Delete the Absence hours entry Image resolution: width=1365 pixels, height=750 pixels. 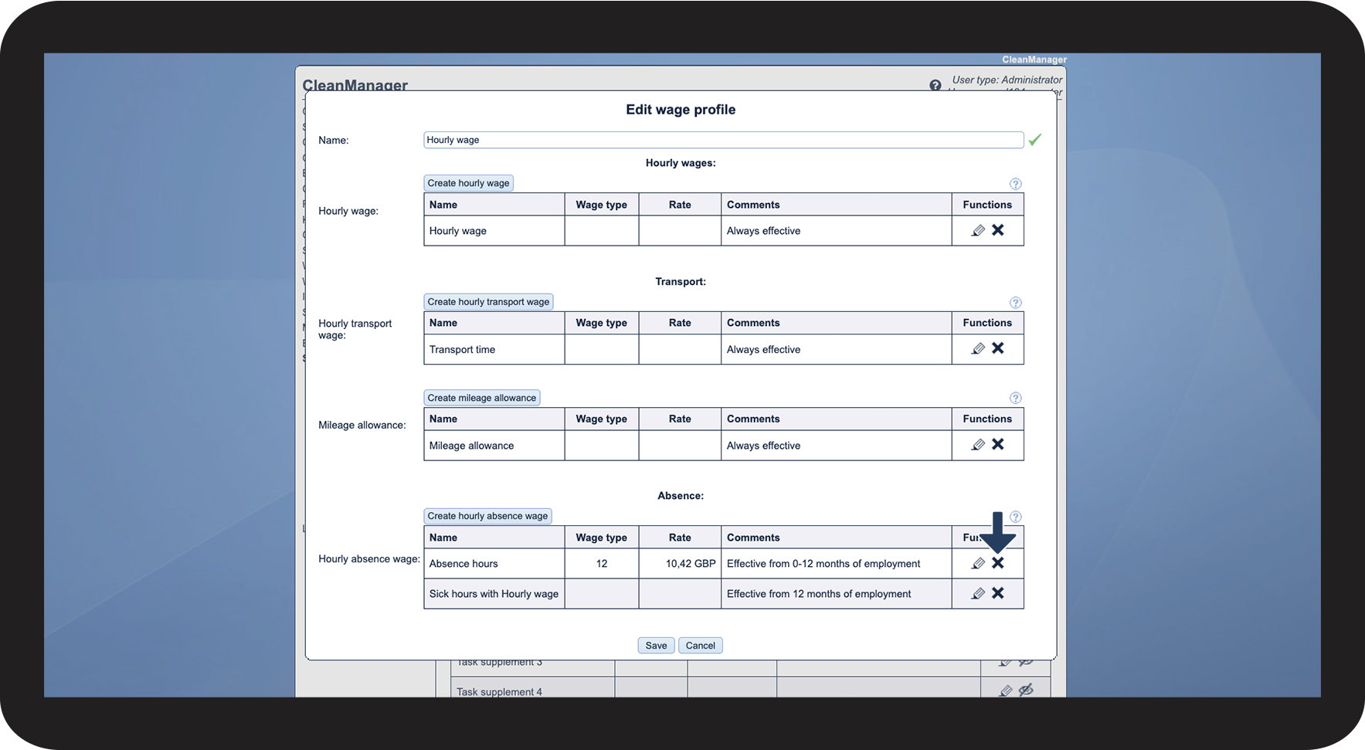(998, 563)
